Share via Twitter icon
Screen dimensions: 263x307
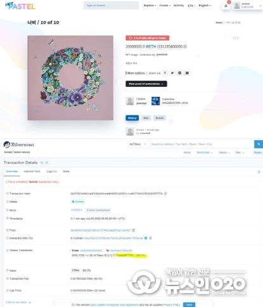tap(172, 73)
